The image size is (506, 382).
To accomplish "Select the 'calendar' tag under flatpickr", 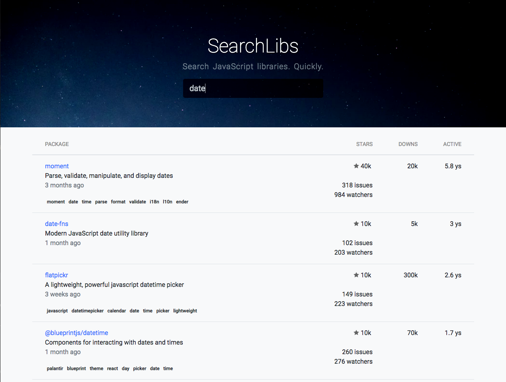I will click(117, 311).
